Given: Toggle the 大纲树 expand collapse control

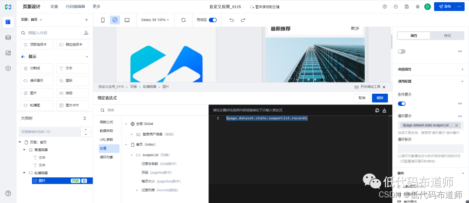Looking at the screenshot, I should [85, 118].
